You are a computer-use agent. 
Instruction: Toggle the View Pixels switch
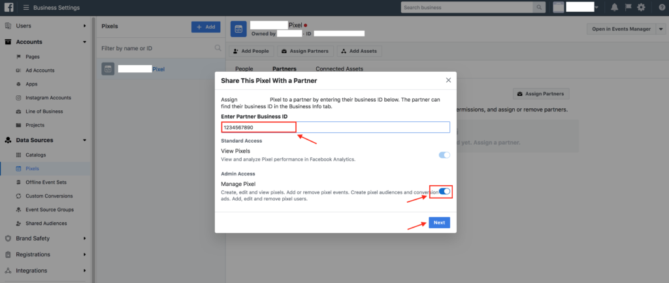click(444, 155)
